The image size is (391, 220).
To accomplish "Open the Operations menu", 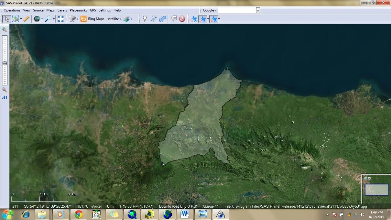I will point(12,10).
